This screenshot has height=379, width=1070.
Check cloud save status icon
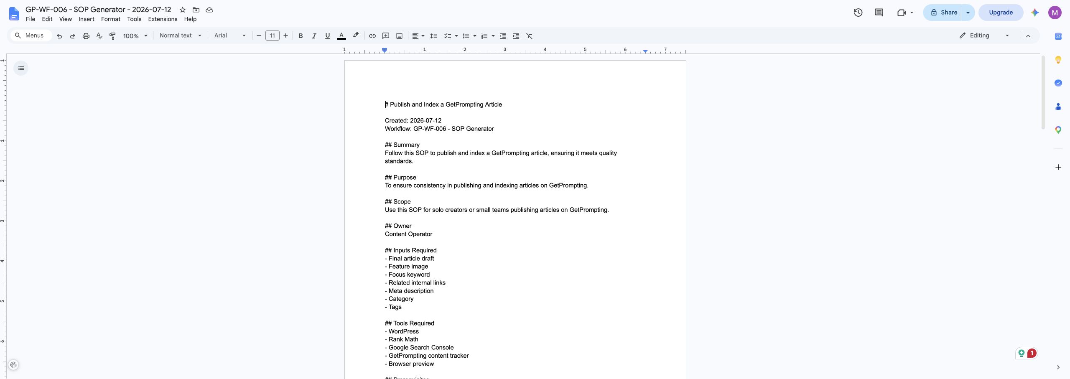[x=209, y=10]
